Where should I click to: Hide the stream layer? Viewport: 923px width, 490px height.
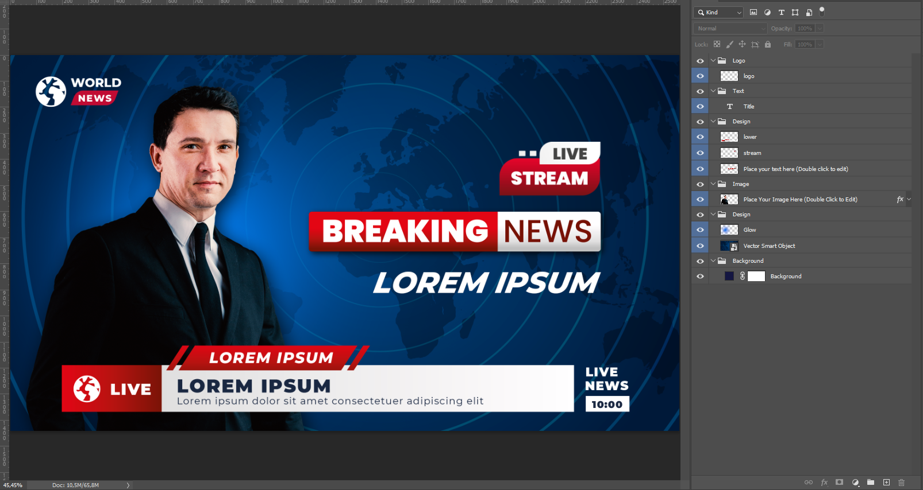coord(700,153)
